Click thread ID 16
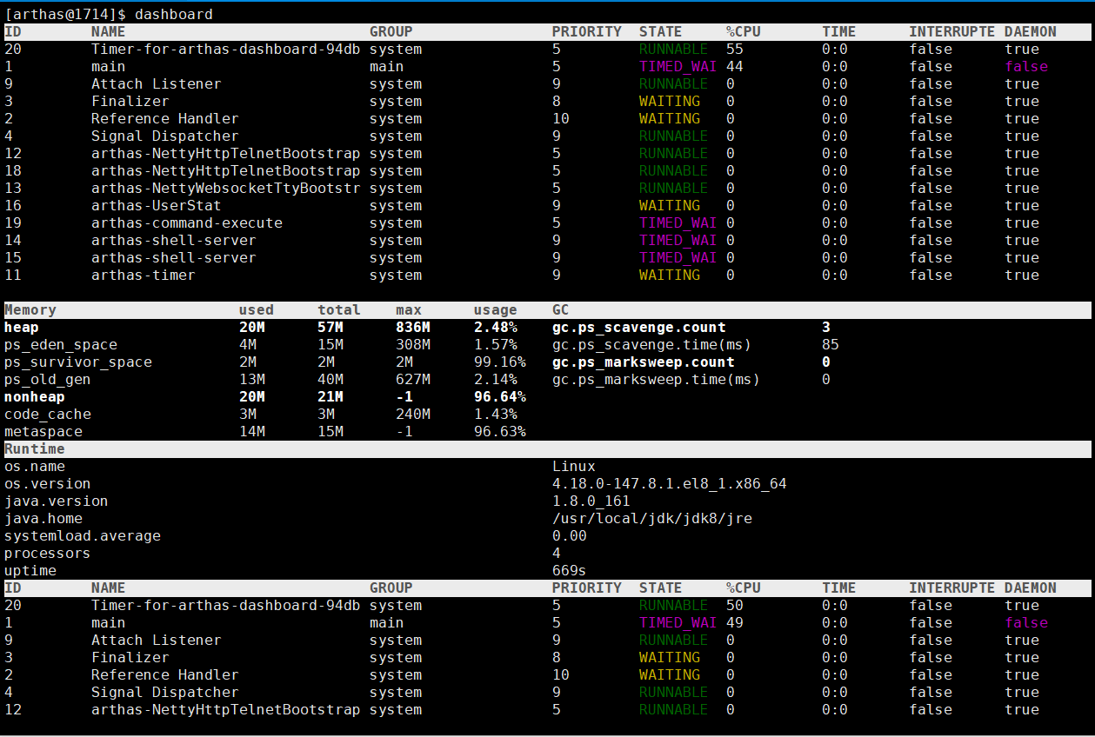1095x737 pixels. click(x=13, y=206)
